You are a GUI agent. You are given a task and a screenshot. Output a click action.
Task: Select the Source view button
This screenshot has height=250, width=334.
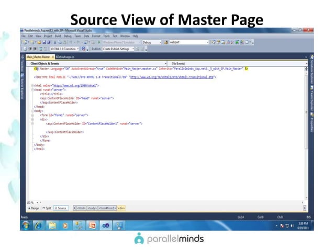61,208
